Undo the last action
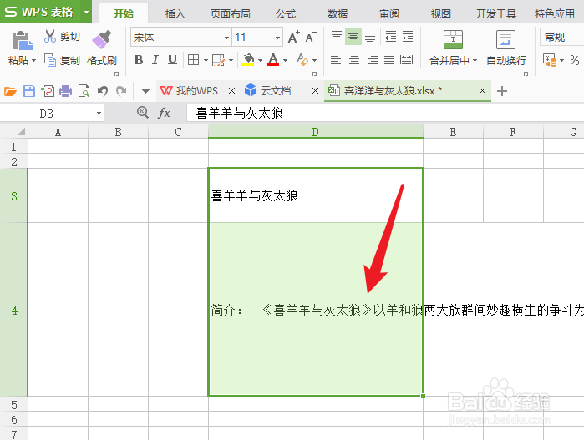The width and height of the screenshot is (584, 440). tap(103, 91)
